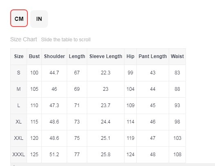The image size is (215, 166).
Task: Click the Sleeve Length column header
Action: click(106, 56)
